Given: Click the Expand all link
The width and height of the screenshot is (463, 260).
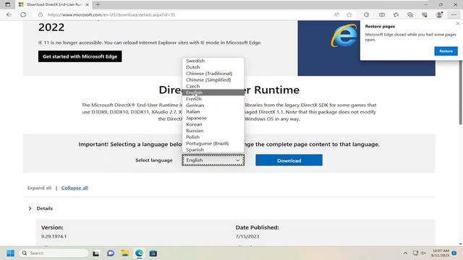Looking at the screenshot, I should (x=39, y=188).
